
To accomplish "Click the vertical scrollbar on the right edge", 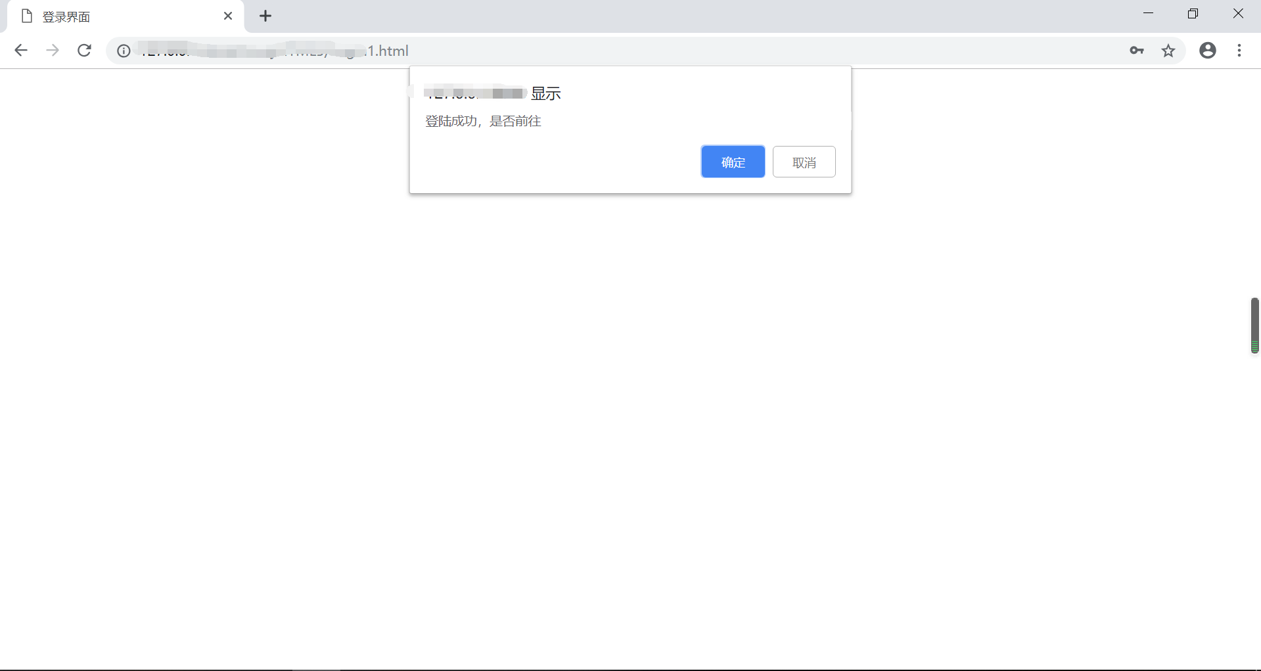I will click(1255, 325).
